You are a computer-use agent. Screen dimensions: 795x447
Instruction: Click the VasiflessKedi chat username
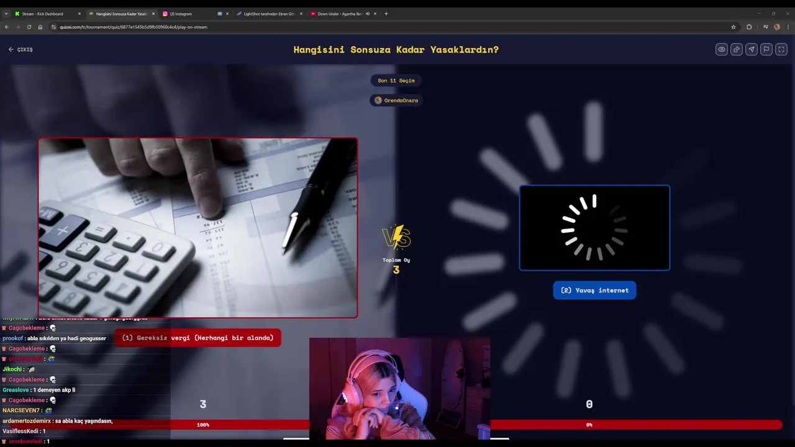[20, 431]
